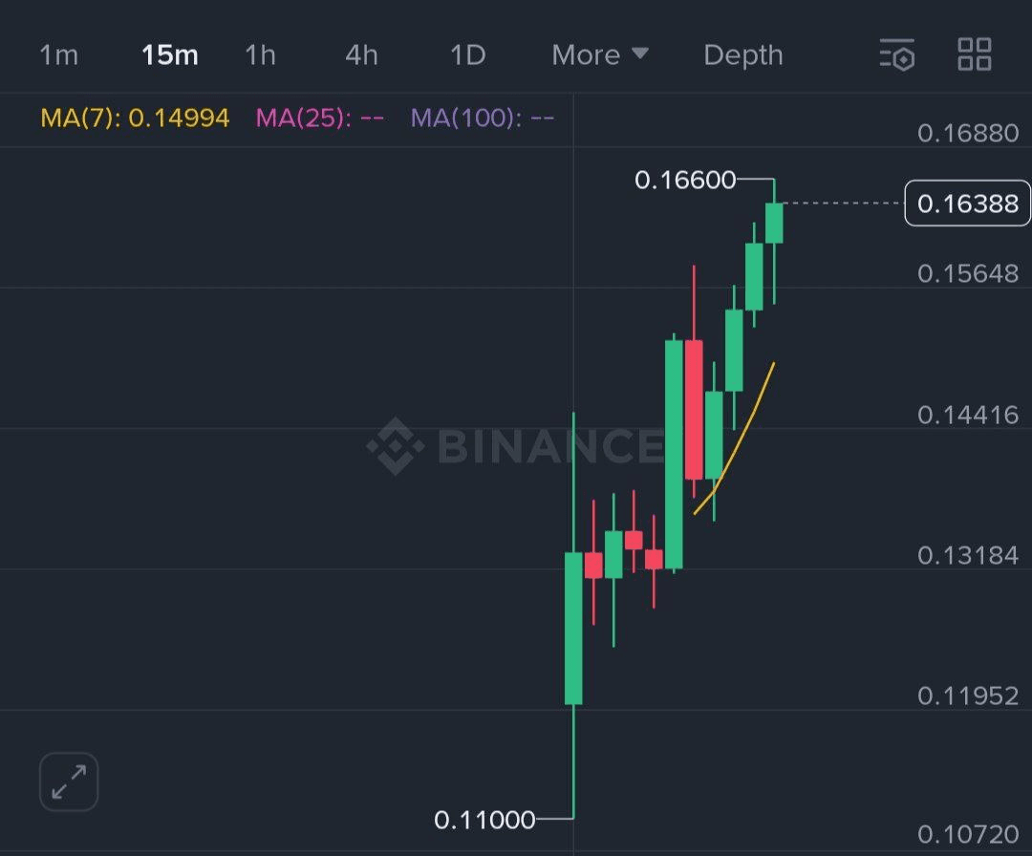Select the 15m interval tab
Image resolution: width=1032 pixels, height=856 pixels.
[170, 55]
